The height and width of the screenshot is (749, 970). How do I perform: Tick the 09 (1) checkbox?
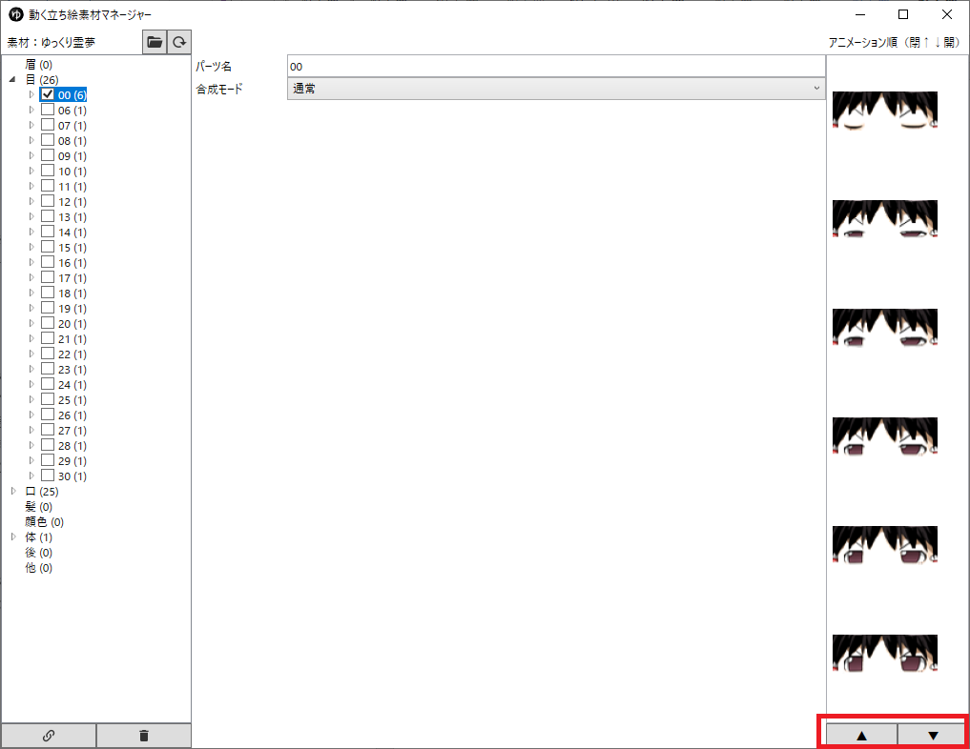48,155
